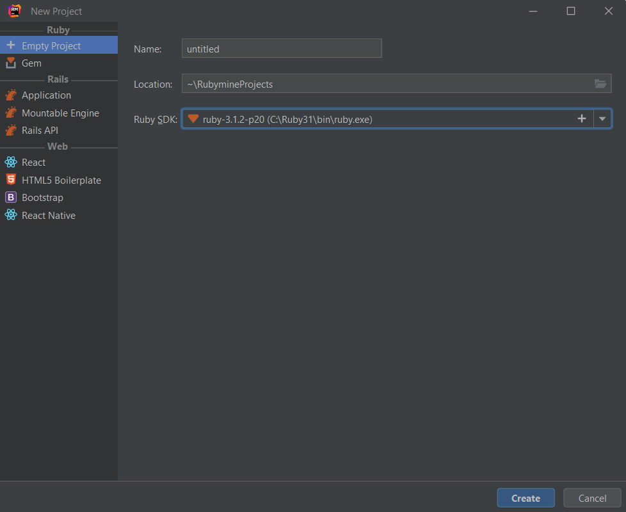
Task: Close the New Project dialog
Action: click(609, 11)
